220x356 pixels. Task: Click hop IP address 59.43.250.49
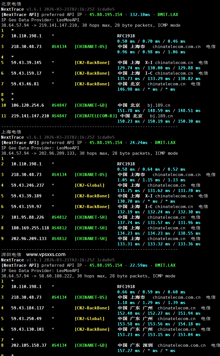click(x=26, y=319)
